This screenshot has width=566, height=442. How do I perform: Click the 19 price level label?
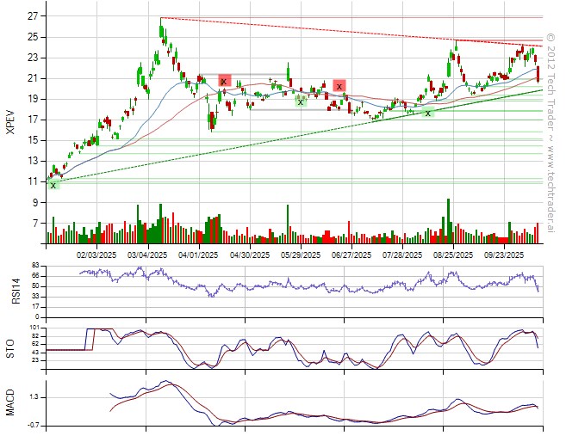[31, 99]
